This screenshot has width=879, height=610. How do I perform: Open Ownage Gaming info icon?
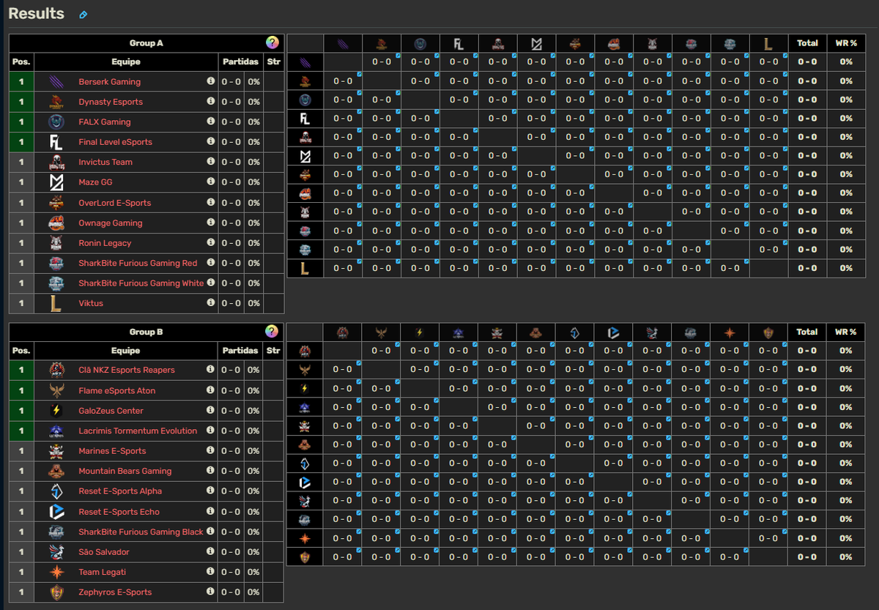pos(211,222)
